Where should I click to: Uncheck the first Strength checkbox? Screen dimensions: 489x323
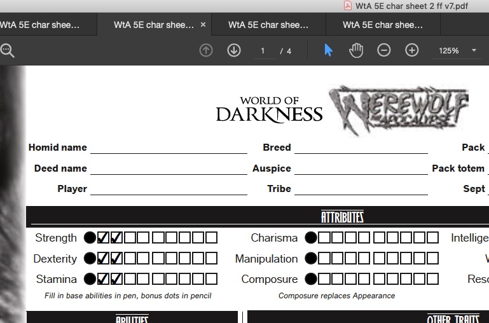(x=103, y=238)
